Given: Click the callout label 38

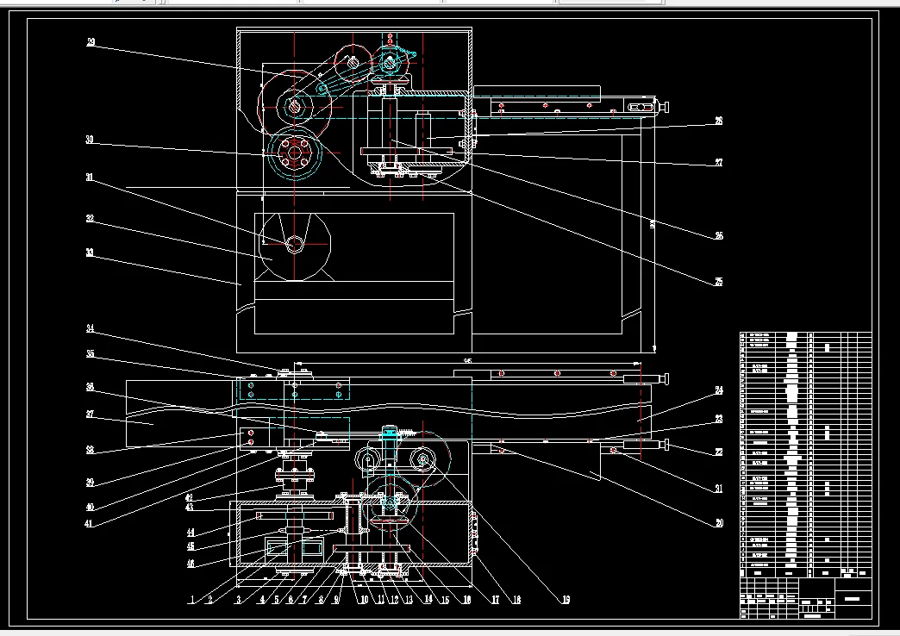Looking at the screenshot, I should 91,450.
